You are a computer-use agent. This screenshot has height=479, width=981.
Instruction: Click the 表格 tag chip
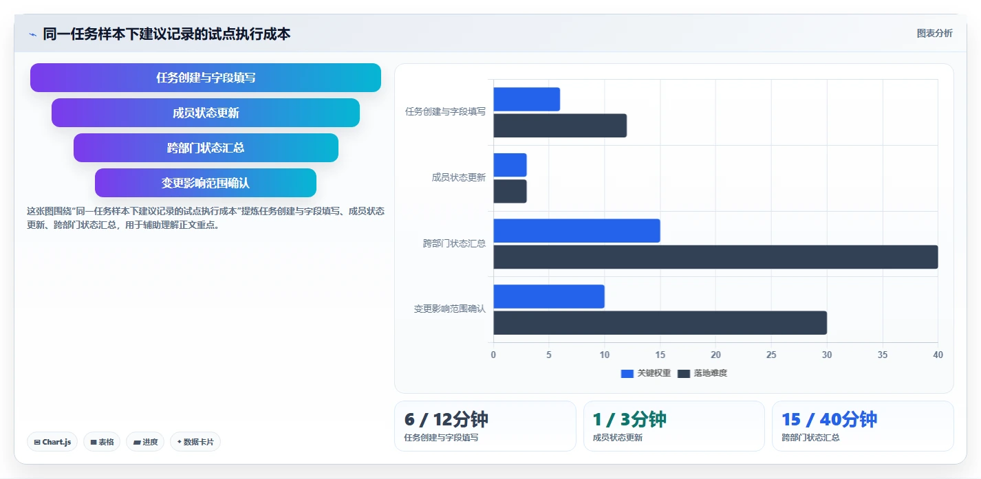[x=102, y=442]
